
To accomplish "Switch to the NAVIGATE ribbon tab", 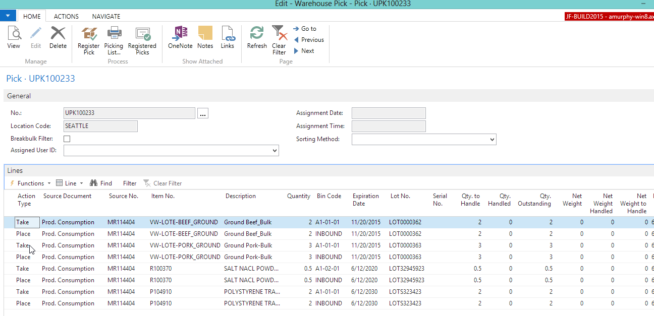I will [106, 16].
